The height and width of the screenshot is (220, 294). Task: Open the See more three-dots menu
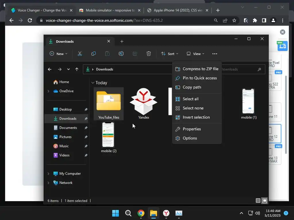pyautogui.click(x=215, y=54)
